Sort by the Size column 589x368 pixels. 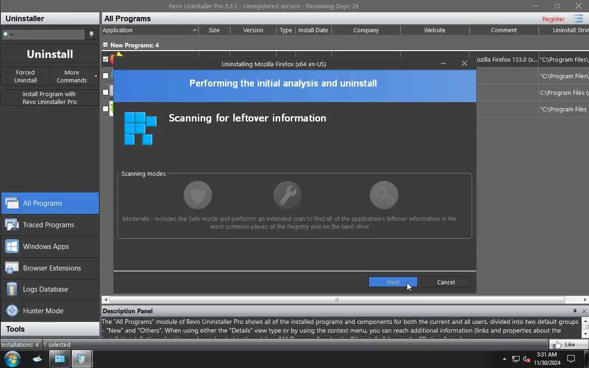tap(214, 30)
